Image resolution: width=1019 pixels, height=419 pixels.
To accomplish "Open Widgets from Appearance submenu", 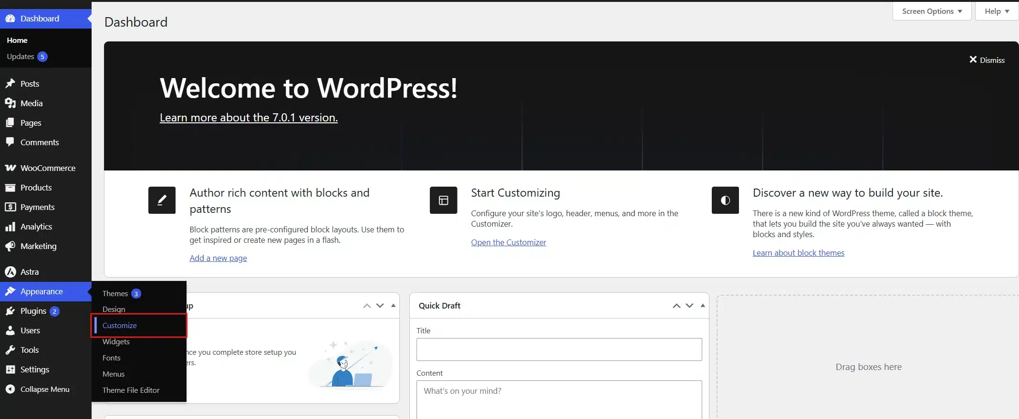I will (x=116, y=342).
